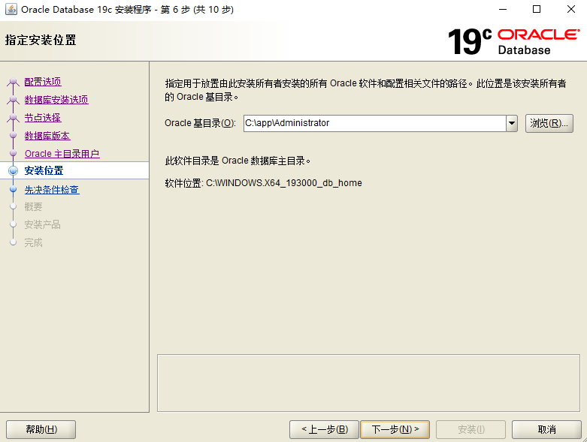This screenshot has width=587, height=442.
Task: Click the step bullet beside 配置选项
Action: (13, 82)
